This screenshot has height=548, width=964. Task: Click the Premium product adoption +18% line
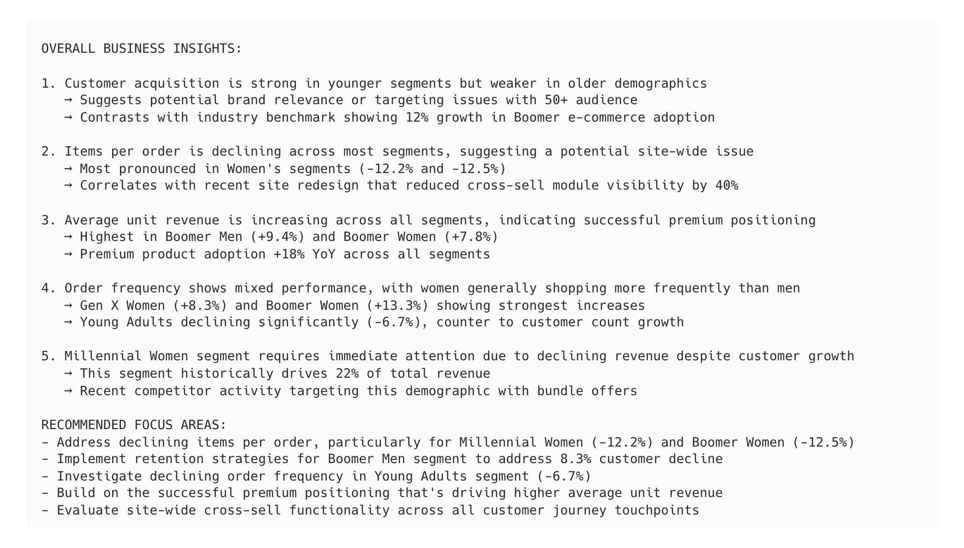278,254
